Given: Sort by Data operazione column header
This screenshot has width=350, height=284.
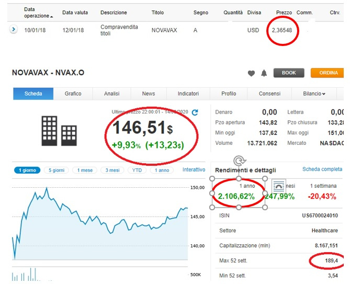Looking at the screenshot, I should (x=38, y=13).
